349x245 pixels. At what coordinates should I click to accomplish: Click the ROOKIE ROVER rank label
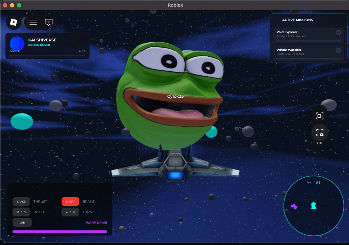39,45
